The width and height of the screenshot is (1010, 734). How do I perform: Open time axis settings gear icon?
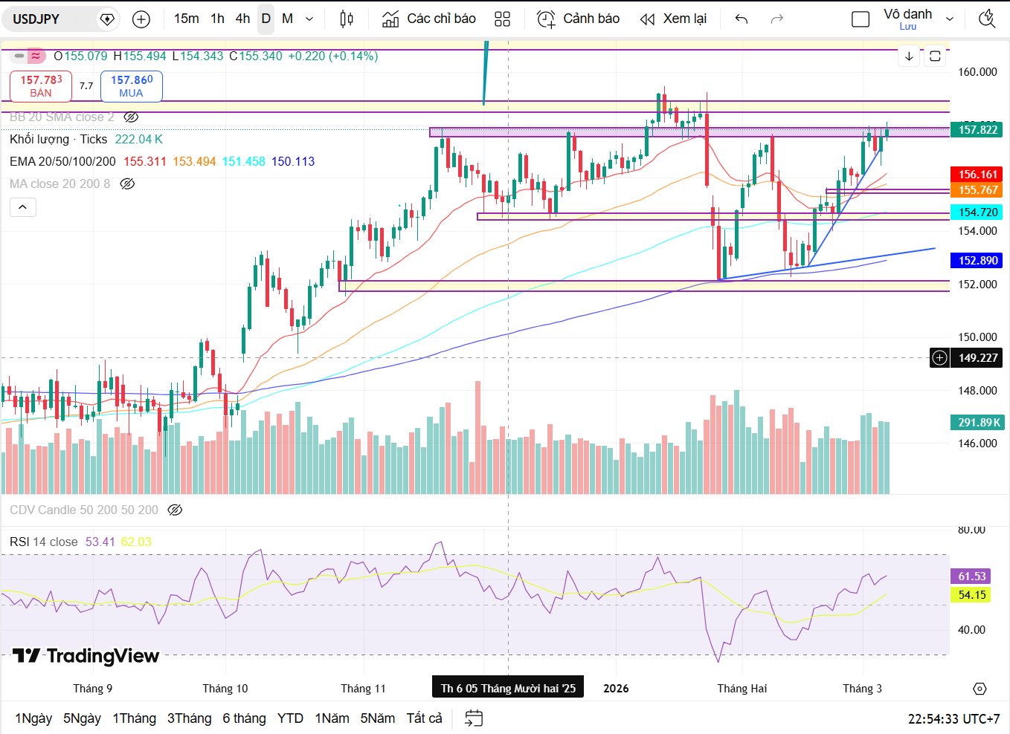[980, 689]
